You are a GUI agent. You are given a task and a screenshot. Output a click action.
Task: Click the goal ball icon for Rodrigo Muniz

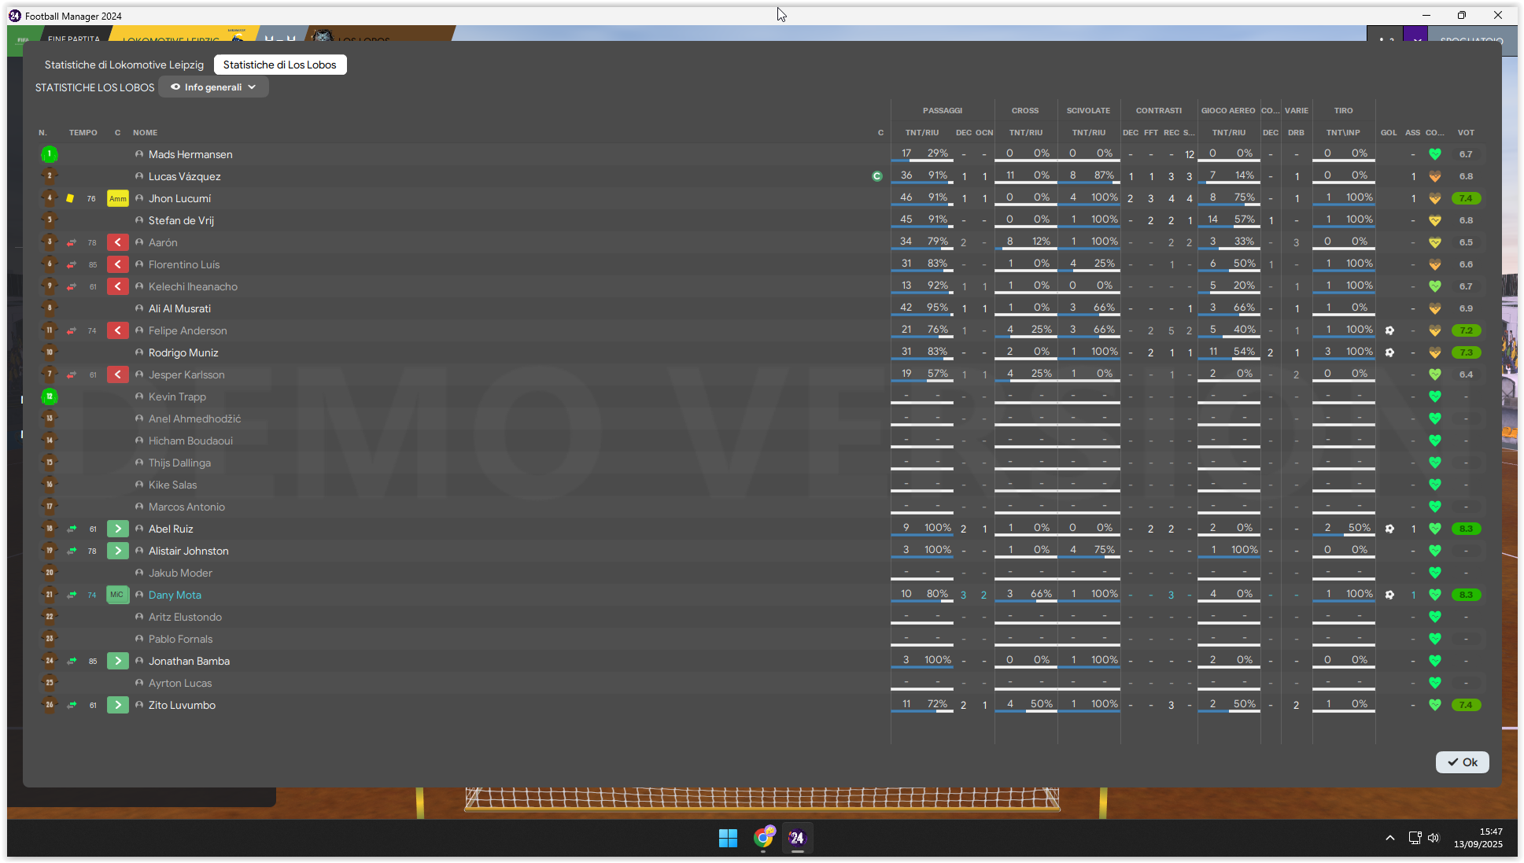[1389, 352]
